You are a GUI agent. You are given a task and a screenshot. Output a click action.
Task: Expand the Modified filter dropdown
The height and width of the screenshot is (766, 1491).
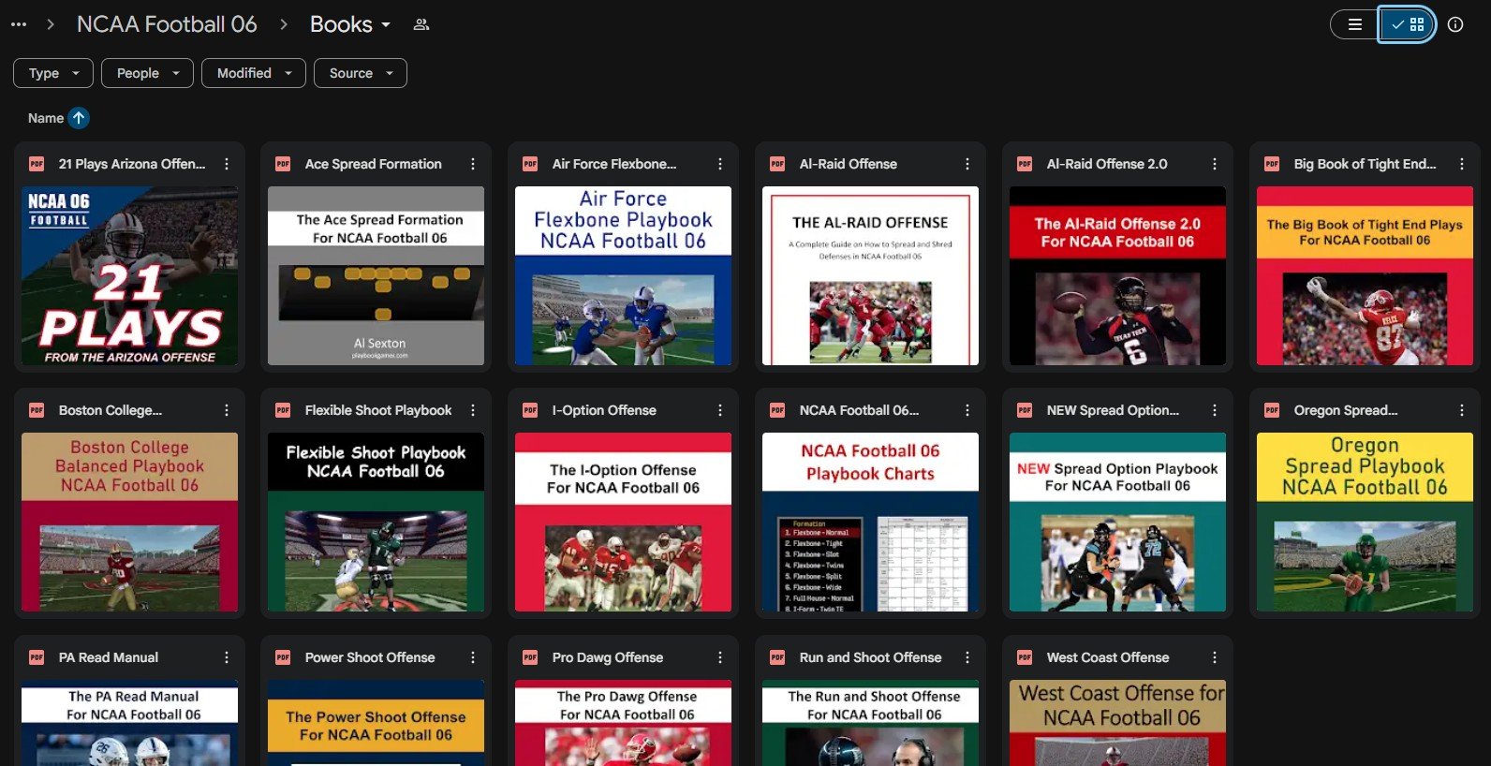(254, 73)
